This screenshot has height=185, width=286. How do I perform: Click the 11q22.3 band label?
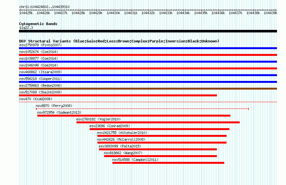coord(26,28)
